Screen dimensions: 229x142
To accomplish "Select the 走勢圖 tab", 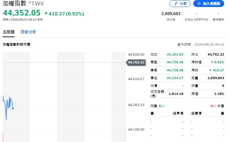I will point(8,32).
